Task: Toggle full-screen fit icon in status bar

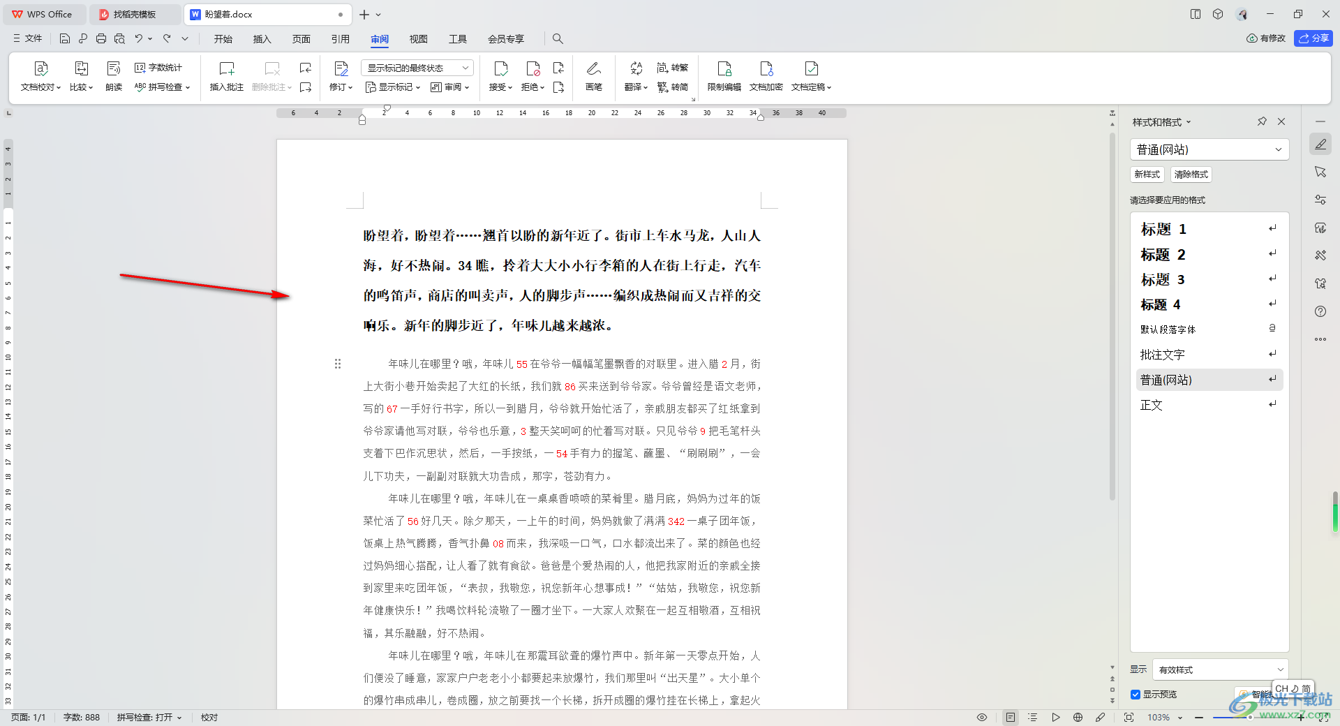Action: [x=1129, y=718]
